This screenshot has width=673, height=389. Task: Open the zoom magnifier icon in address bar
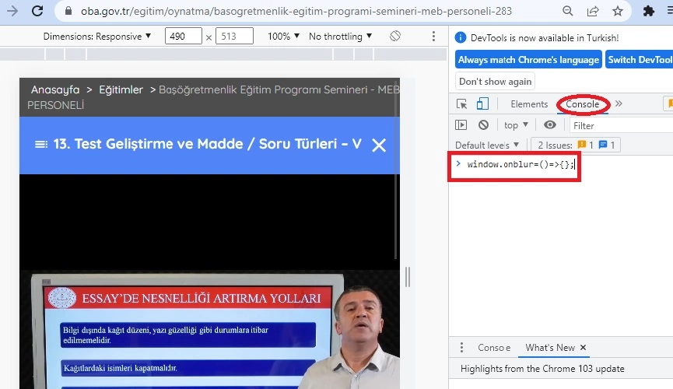coord(569,11)
